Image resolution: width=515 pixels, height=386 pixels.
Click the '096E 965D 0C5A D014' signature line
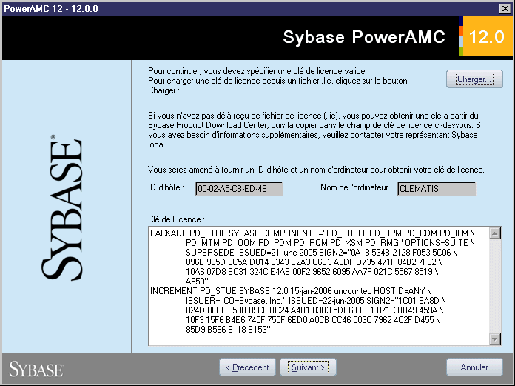(314, 262)
